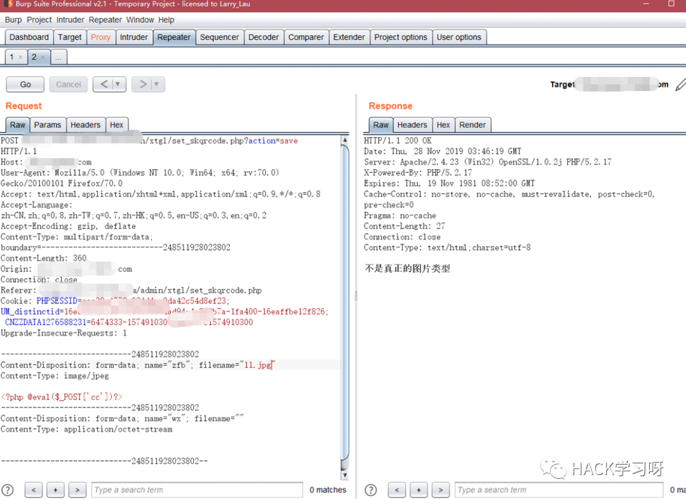Click the Go button to send request
The width and height of the screenshot is (686, 499).
[25, 84]
